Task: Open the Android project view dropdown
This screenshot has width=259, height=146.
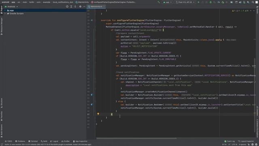Action: click(11, 6)
